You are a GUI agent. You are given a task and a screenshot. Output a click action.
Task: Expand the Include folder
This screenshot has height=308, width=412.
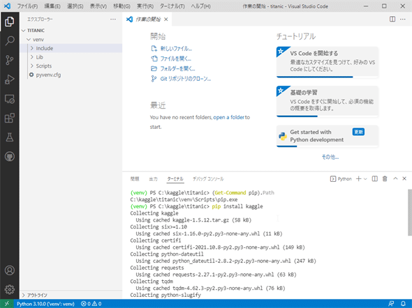click(x=71, y=48)
